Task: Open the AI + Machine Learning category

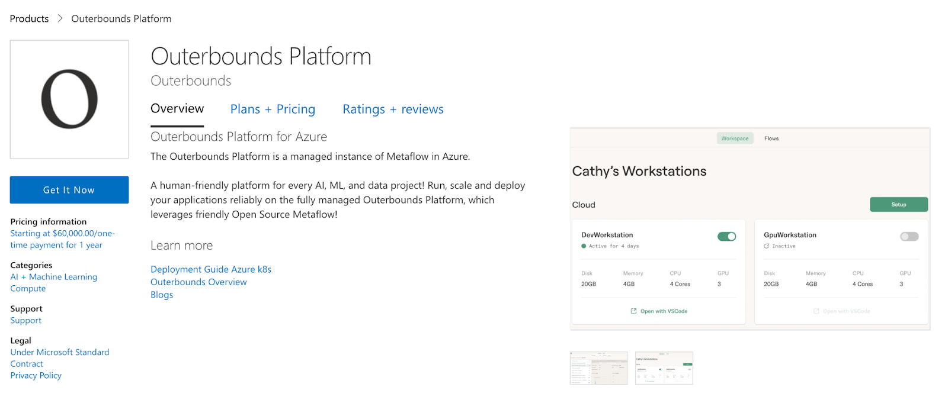Action: tap(54, 277)
